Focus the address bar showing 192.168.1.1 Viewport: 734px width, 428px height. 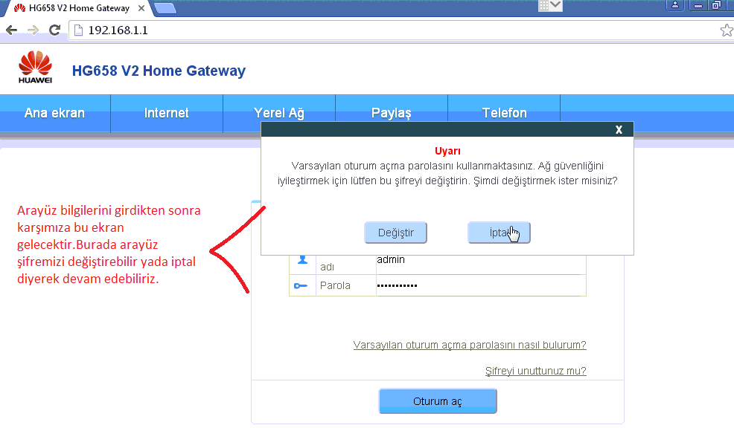(398, 30)
